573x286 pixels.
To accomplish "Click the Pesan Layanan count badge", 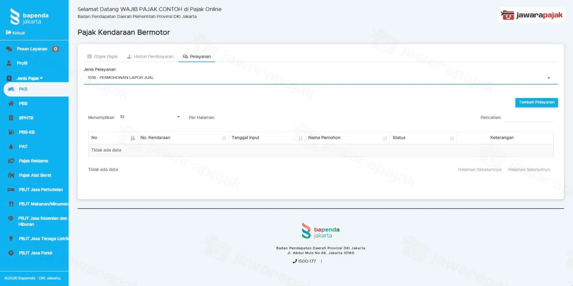I will 55,49.
